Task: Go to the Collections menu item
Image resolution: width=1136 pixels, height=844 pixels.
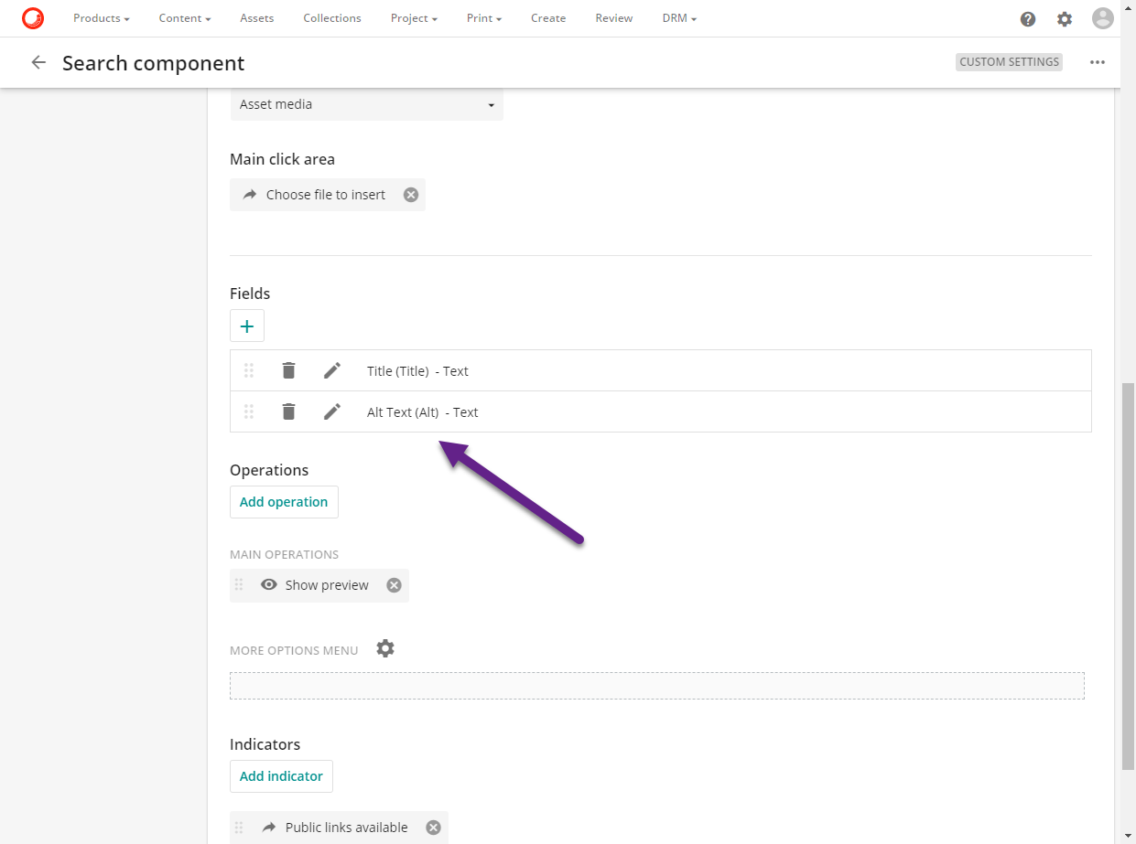Action: [x=332, y=18]
